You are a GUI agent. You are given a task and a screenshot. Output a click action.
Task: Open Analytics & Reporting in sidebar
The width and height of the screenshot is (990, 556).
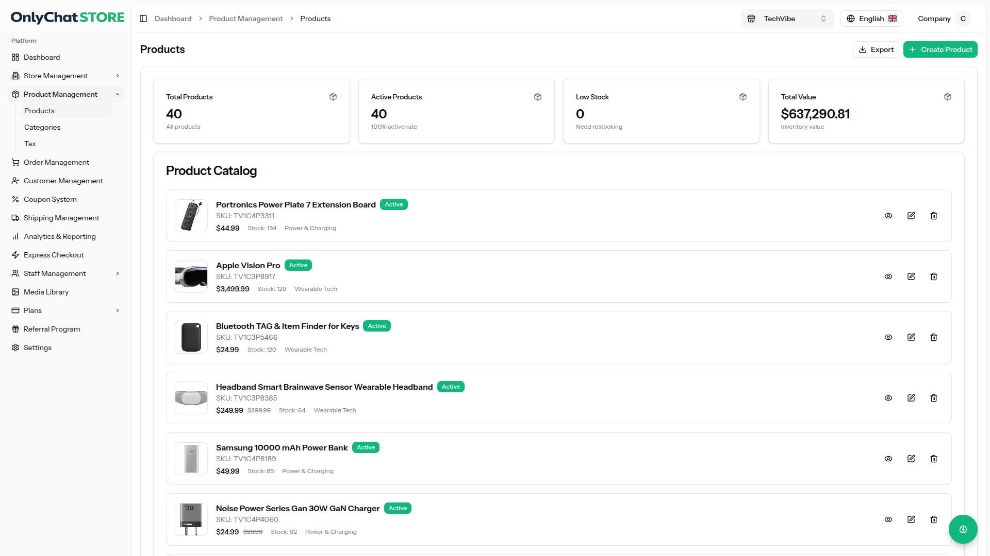pos(65,236)
